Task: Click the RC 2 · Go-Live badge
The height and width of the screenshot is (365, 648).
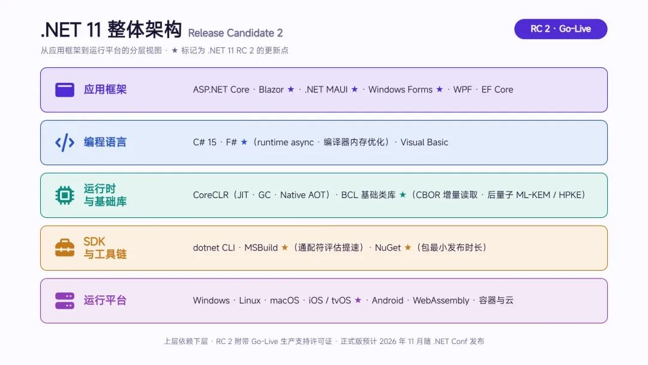Action: pyautogui.click(x=561, y=29)
